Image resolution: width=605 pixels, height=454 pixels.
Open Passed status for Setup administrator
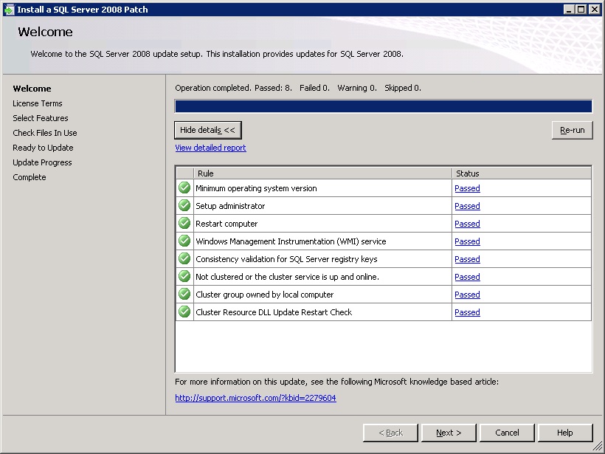coord(467,206)
